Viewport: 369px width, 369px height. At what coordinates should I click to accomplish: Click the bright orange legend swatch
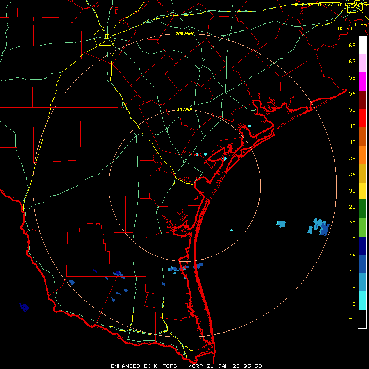point(362,155)
